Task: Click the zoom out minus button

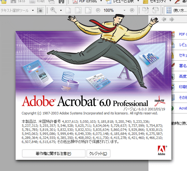Action: coord(98,10)
